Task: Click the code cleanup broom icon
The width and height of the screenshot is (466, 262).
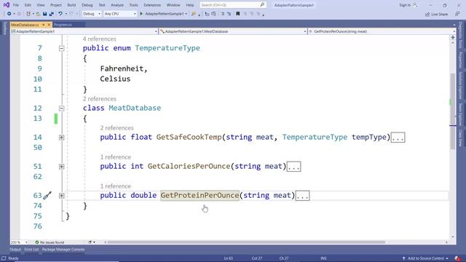Action: (90, 242)
